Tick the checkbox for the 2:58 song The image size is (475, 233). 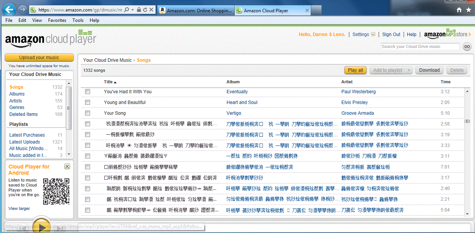pyautogui.click(x=87, y=124)
